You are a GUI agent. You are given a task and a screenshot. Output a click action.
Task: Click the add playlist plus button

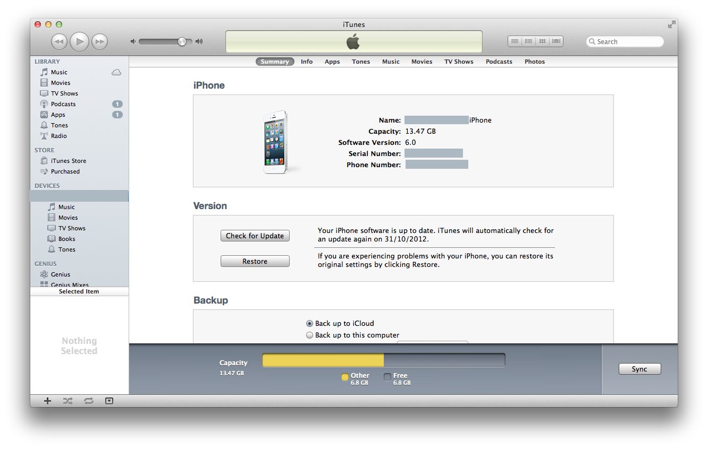point(47,401)
